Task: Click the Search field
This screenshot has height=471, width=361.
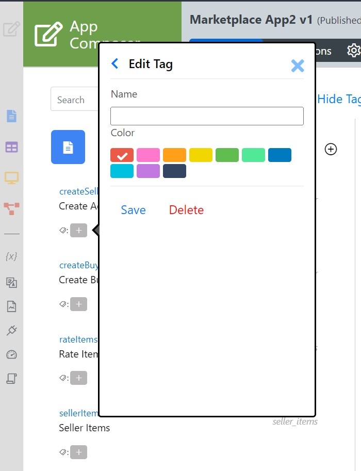Action: 74,100
